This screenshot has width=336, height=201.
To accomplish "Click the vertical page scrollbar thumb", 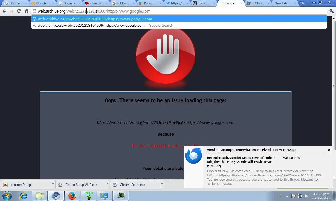I will pyautogui.click(x=334, y=85).
